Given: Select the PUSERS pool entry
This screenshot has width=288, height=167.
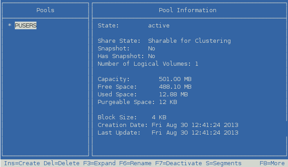Looking at the screenshot, I should pyautogui.click(x=26, y=25).
